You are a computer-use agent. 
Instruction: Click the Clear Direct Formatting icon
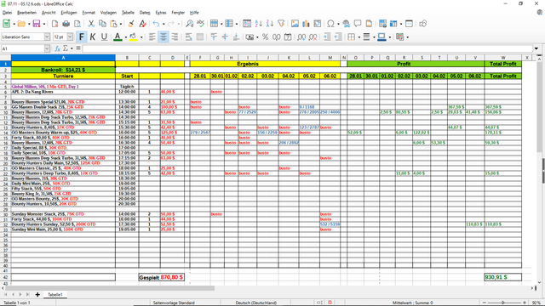[142, 24]
